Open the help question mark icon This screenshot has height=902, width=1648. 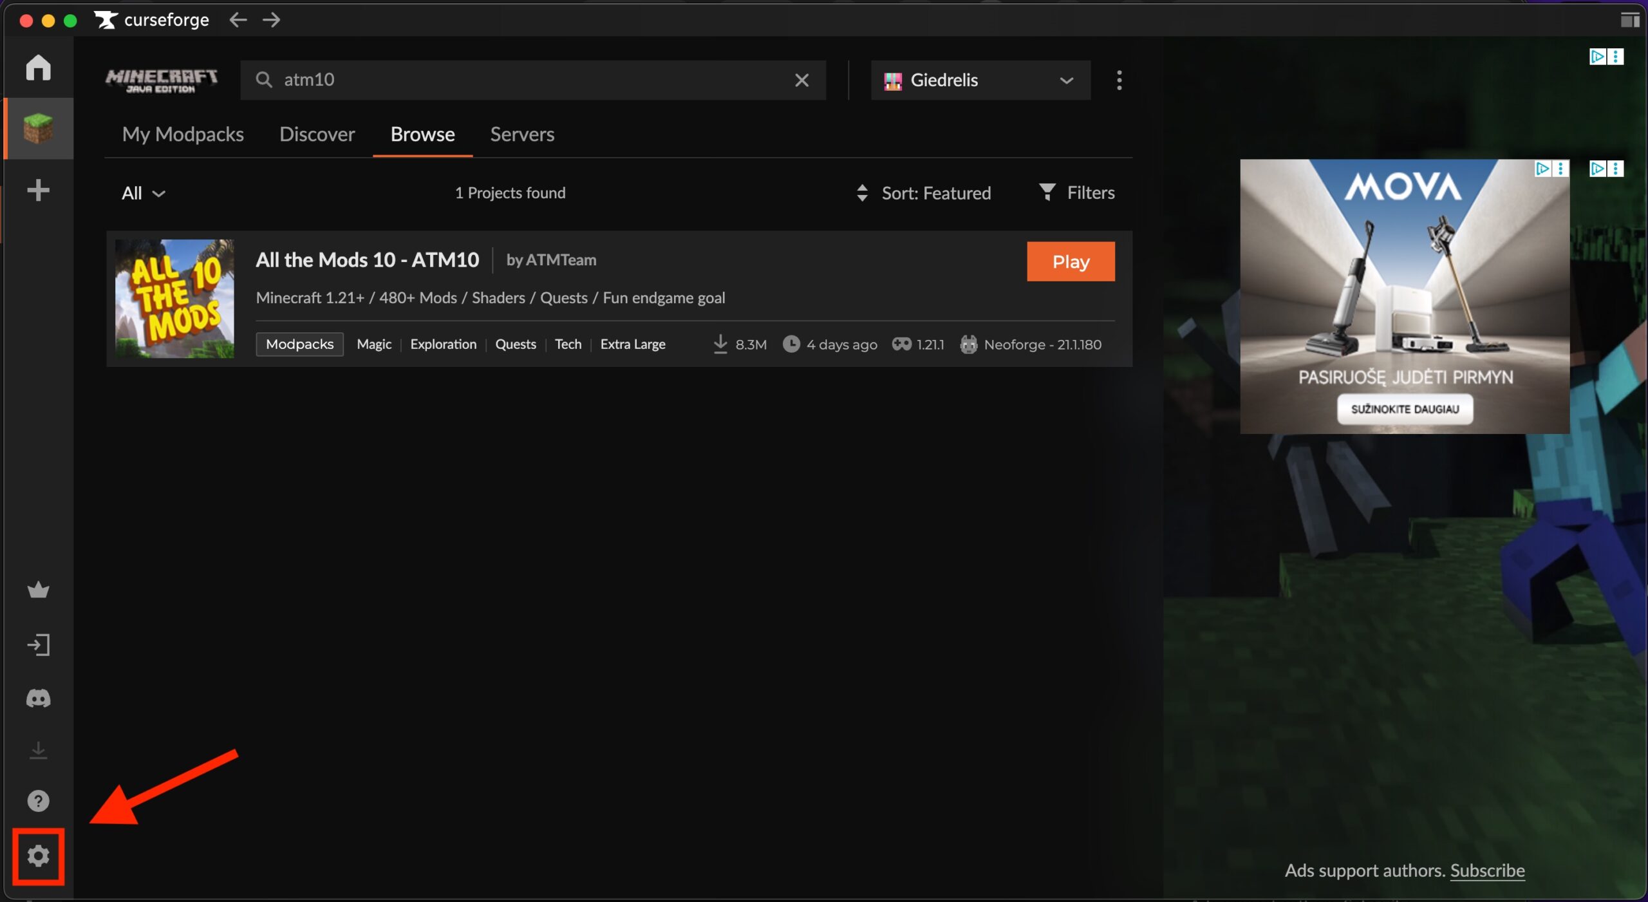[38, 801]
